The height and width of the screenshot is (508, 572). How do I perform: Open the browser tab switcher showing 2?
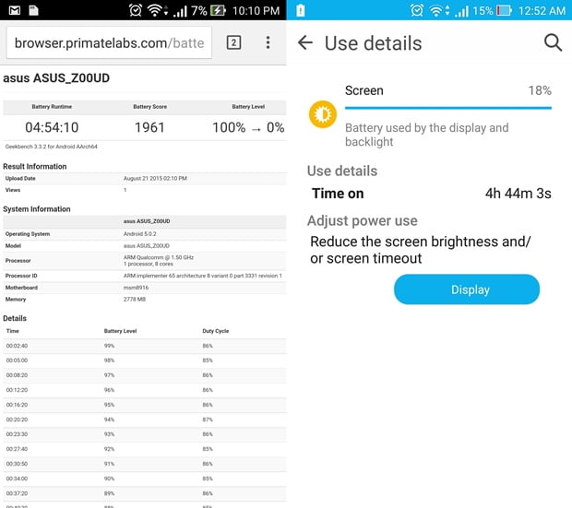click(233, 42)
